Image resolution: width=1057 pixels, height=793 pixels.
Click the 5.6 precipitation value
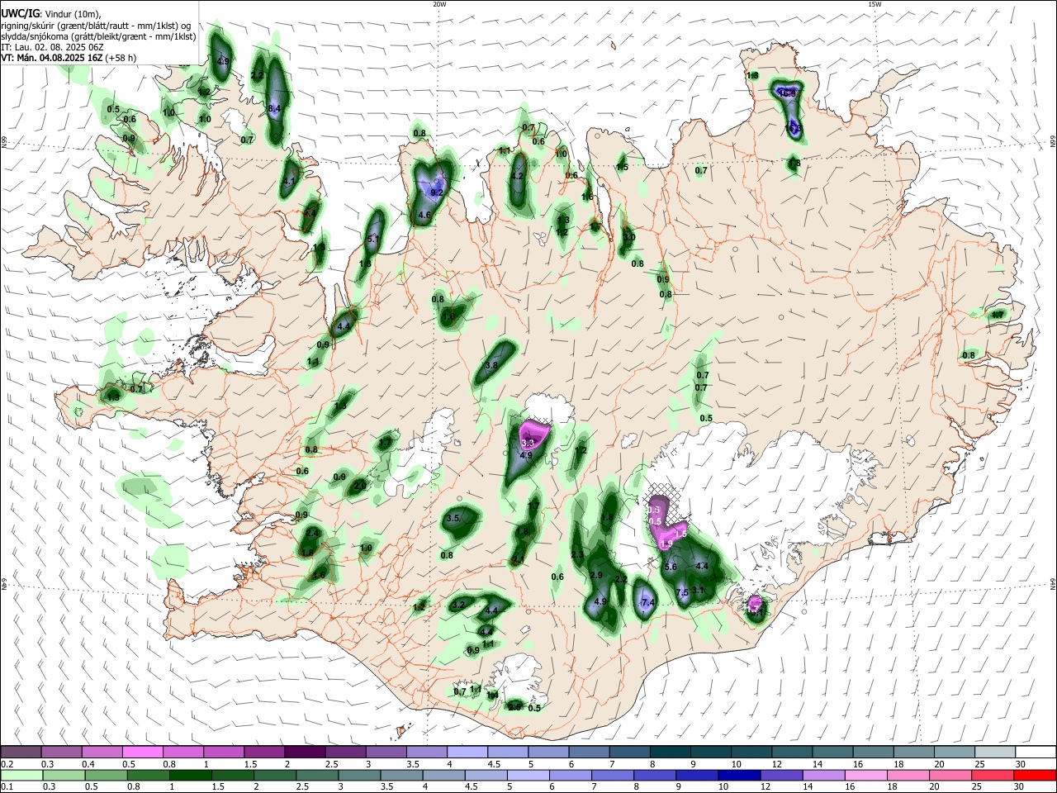[x=671, y=567]
